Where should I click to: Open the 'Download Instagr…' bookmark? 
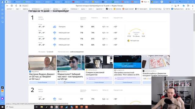155,9
